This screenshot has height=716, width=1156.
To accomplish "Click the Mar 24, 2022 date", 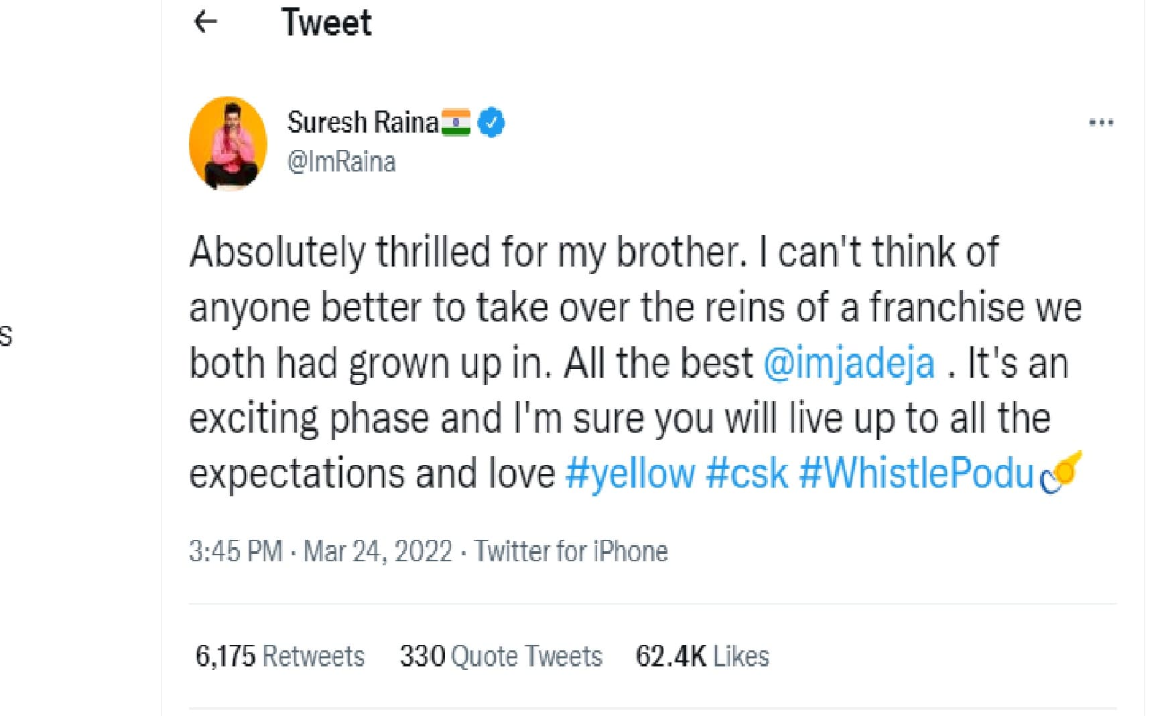I will 378,551.
